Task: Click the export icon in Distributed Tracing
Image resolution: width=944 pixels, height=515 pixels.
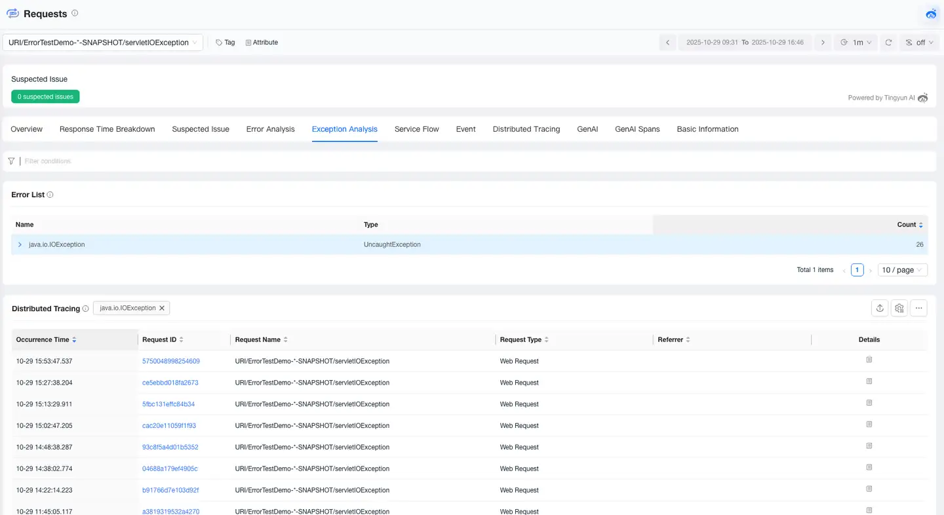Action: [880, 308]
